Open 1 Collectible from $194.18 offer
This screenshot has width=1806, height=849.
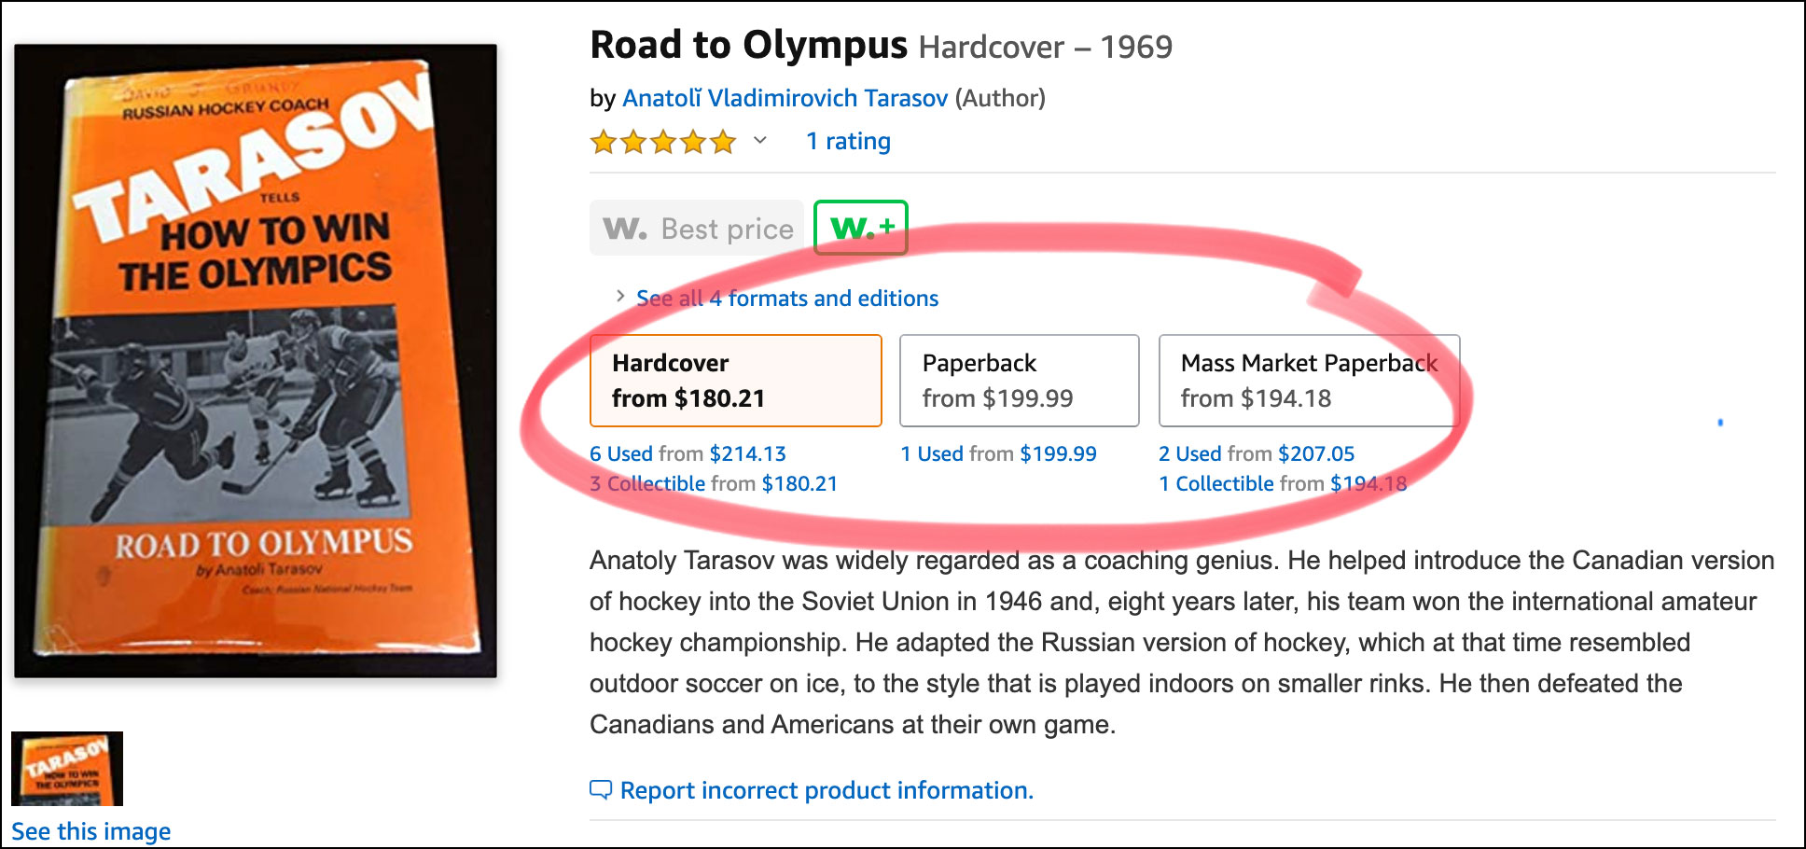point(1282,484)
